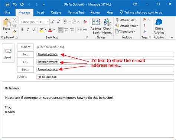The image size is (176, 140).
Task: Redo the last action in the title bar
Action: (22, 4)
